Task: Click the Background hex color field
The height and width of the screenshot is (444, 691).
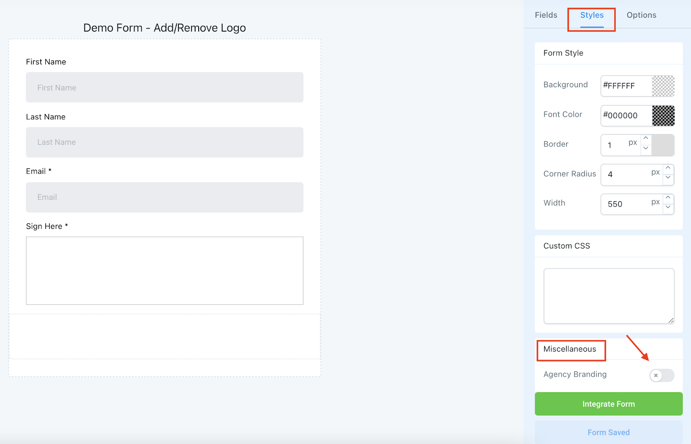Action: [x=626, y=86]
